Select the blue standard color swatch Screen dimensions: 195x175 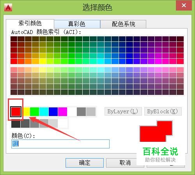53,112
